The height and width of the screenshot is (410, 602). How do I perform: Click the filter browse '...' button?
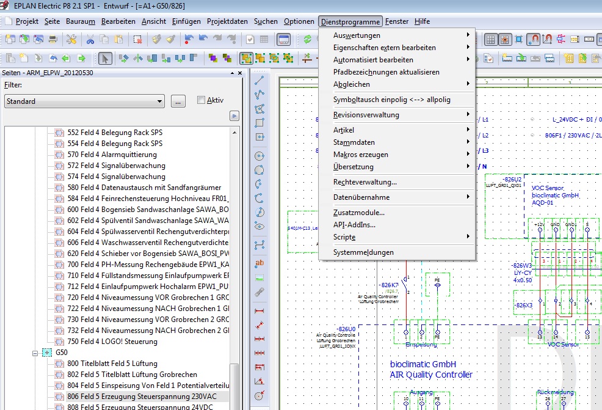click(178, 101)
